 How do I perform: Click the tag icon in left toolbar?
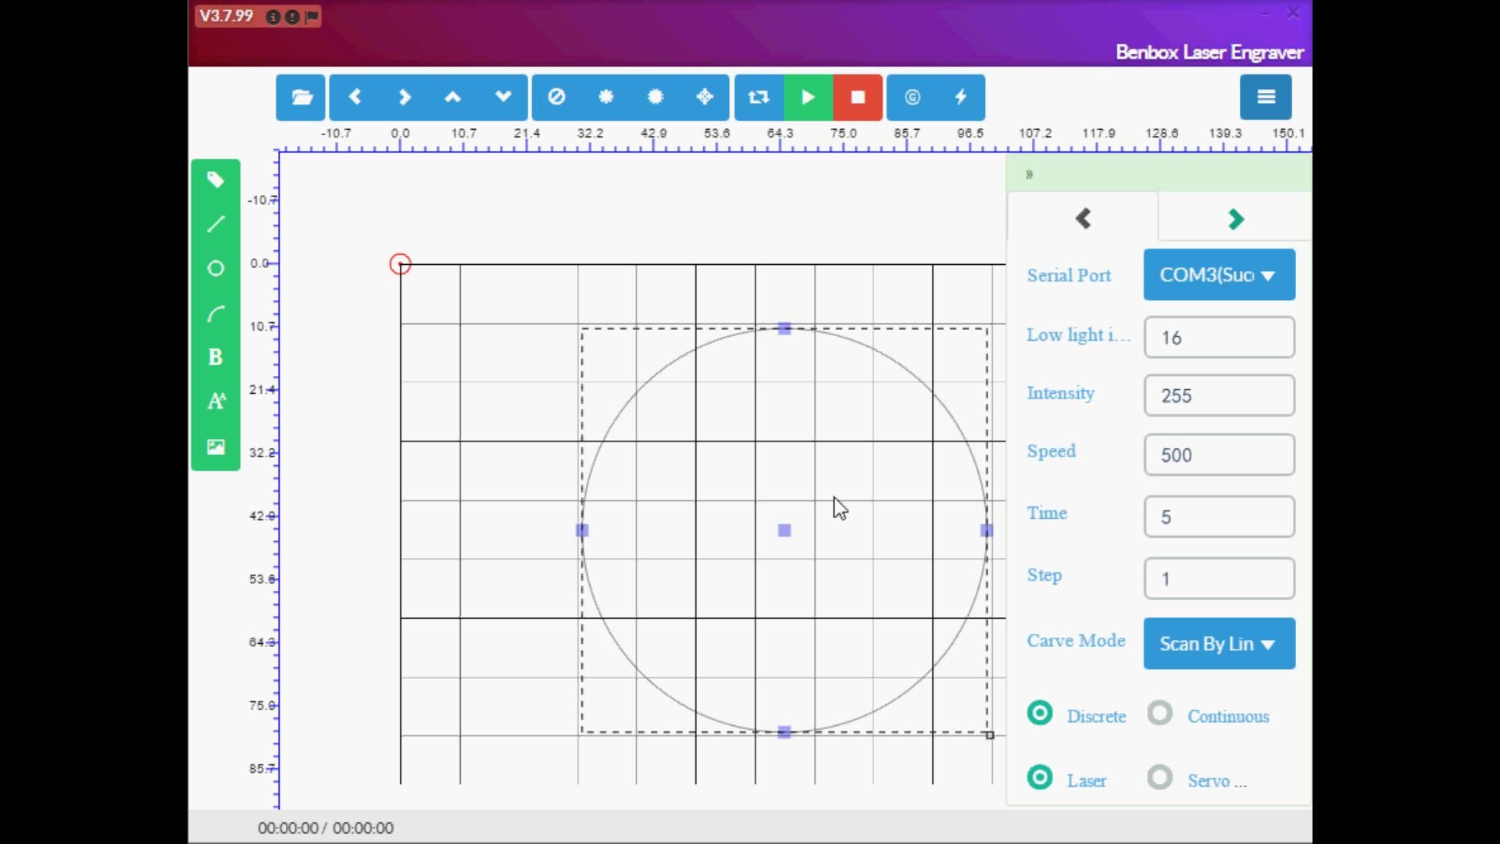coord(216,181)
